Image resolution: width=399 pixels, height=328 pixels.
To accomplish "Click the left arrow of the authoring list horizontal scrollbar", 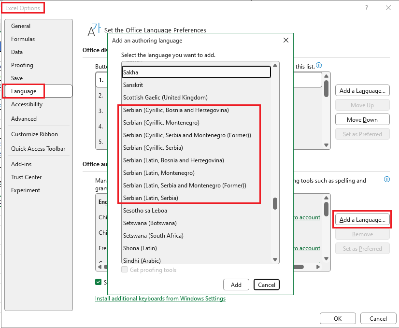I will [x=100, y=267].
